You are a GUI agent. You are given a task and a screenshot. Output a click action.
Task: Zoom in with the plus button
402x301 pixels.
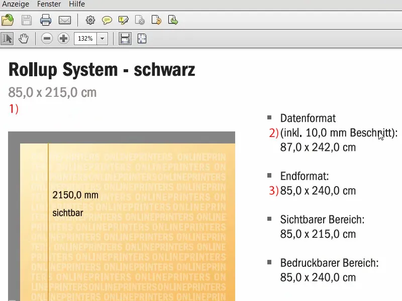coord(63,39)
